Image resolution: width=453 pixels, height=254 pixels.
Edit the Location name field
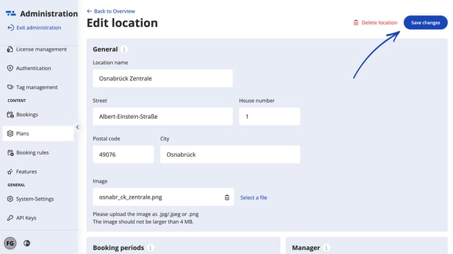click(163, 78)
